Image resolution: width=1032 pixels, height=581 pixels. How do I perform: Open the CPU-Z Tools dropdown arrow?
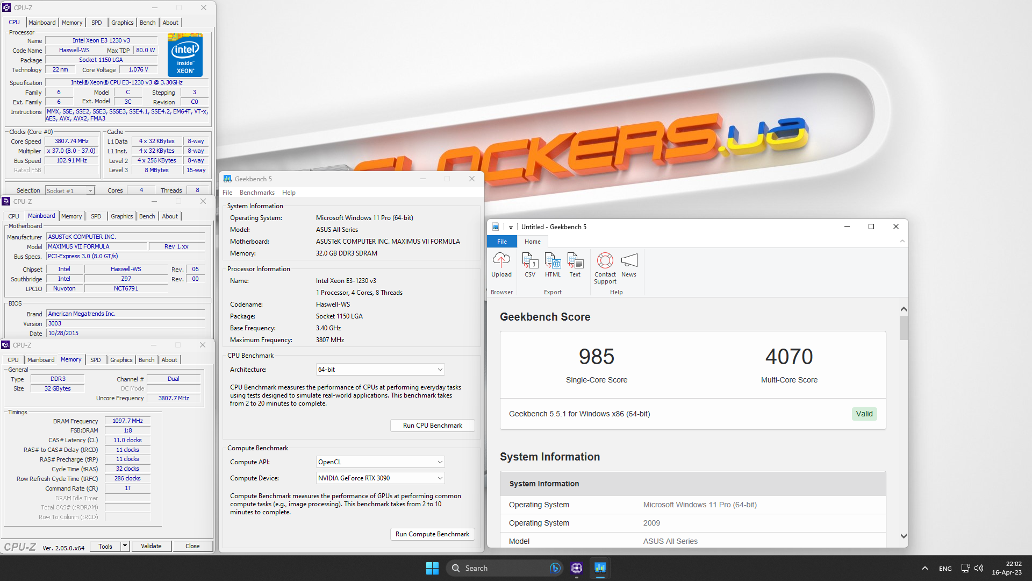pyautogui.click(x=125, y=546)
